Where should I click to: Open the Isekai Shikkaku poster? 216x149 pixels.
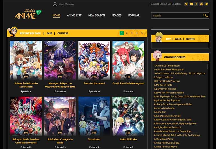pyautogui.click(x=128, y=116)
